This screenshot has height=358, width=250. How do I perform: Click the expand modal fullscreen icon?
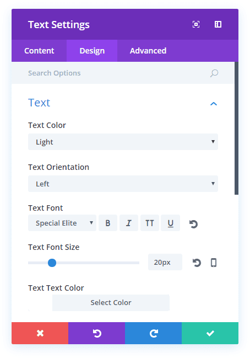196,24
